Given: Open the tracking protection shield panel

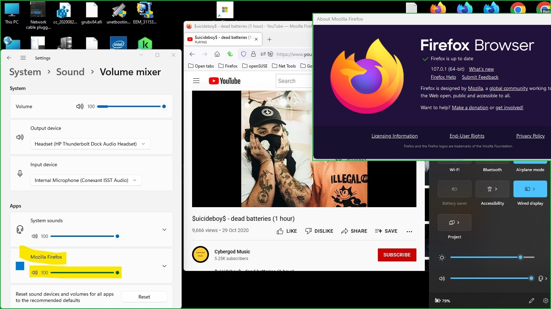Looking at the screenshot, I should point(244,54).
